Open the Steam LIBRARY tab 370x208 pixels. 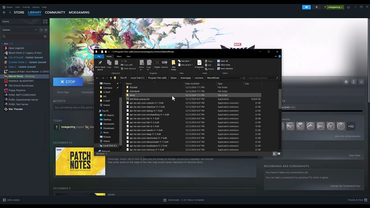tap(35, 12)
